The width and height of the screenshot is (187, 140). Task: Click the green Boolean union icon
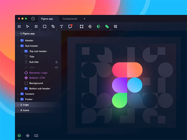coord(107,27)
